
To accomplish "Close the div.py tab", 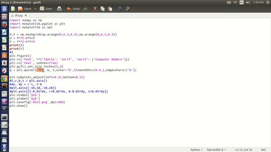I will click(x=26, y=15).
